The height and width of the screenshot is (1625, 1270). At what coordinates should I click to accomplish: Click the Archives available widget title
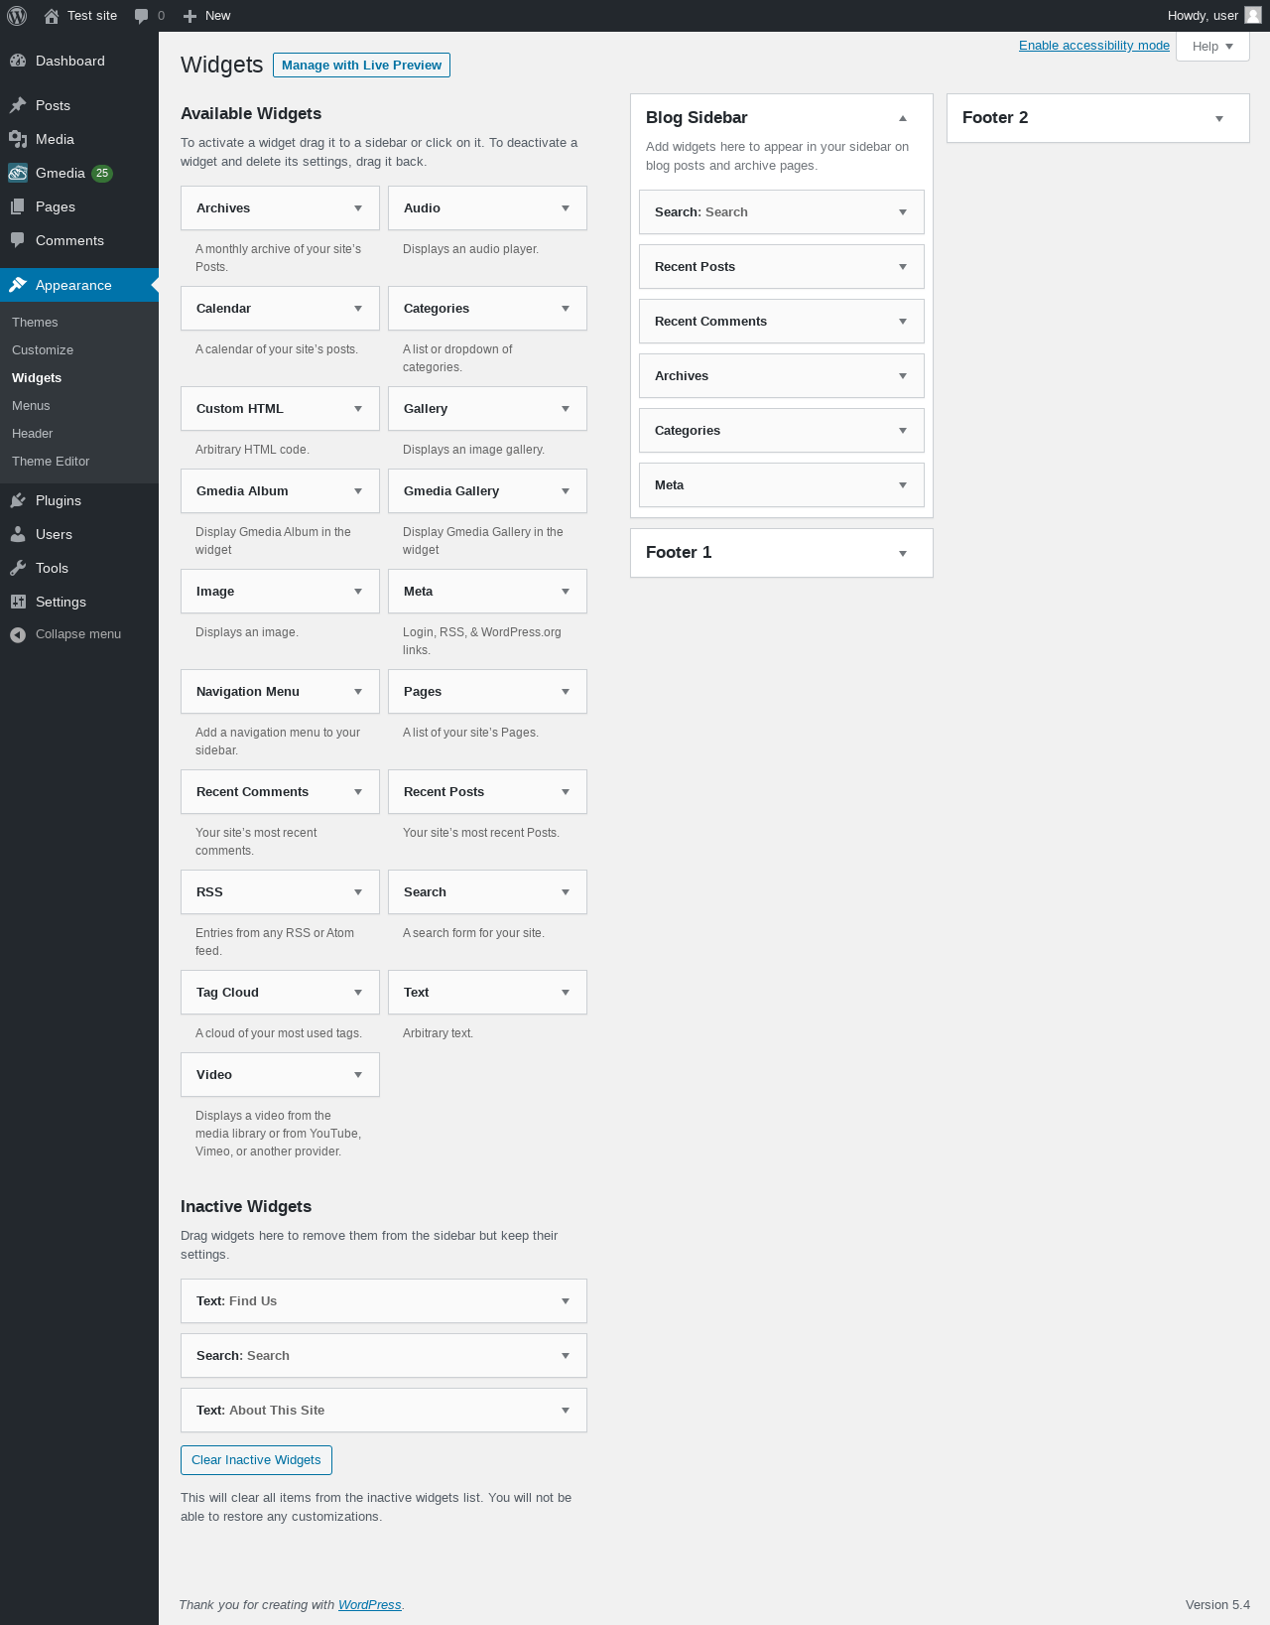[223, 208]
